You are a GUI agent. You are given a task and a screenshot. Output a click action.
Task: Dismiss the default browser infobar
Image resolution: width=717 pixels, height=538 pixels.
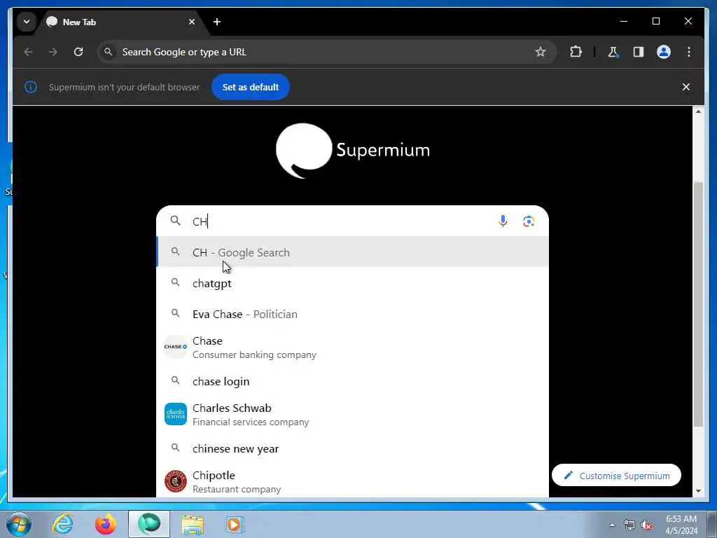[x=686, y=87]
